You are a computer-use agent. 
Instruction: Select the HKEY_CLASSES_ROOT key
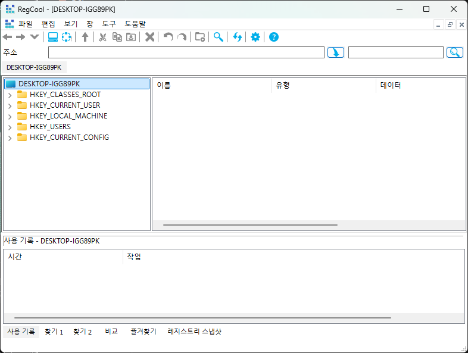(65, 95)
